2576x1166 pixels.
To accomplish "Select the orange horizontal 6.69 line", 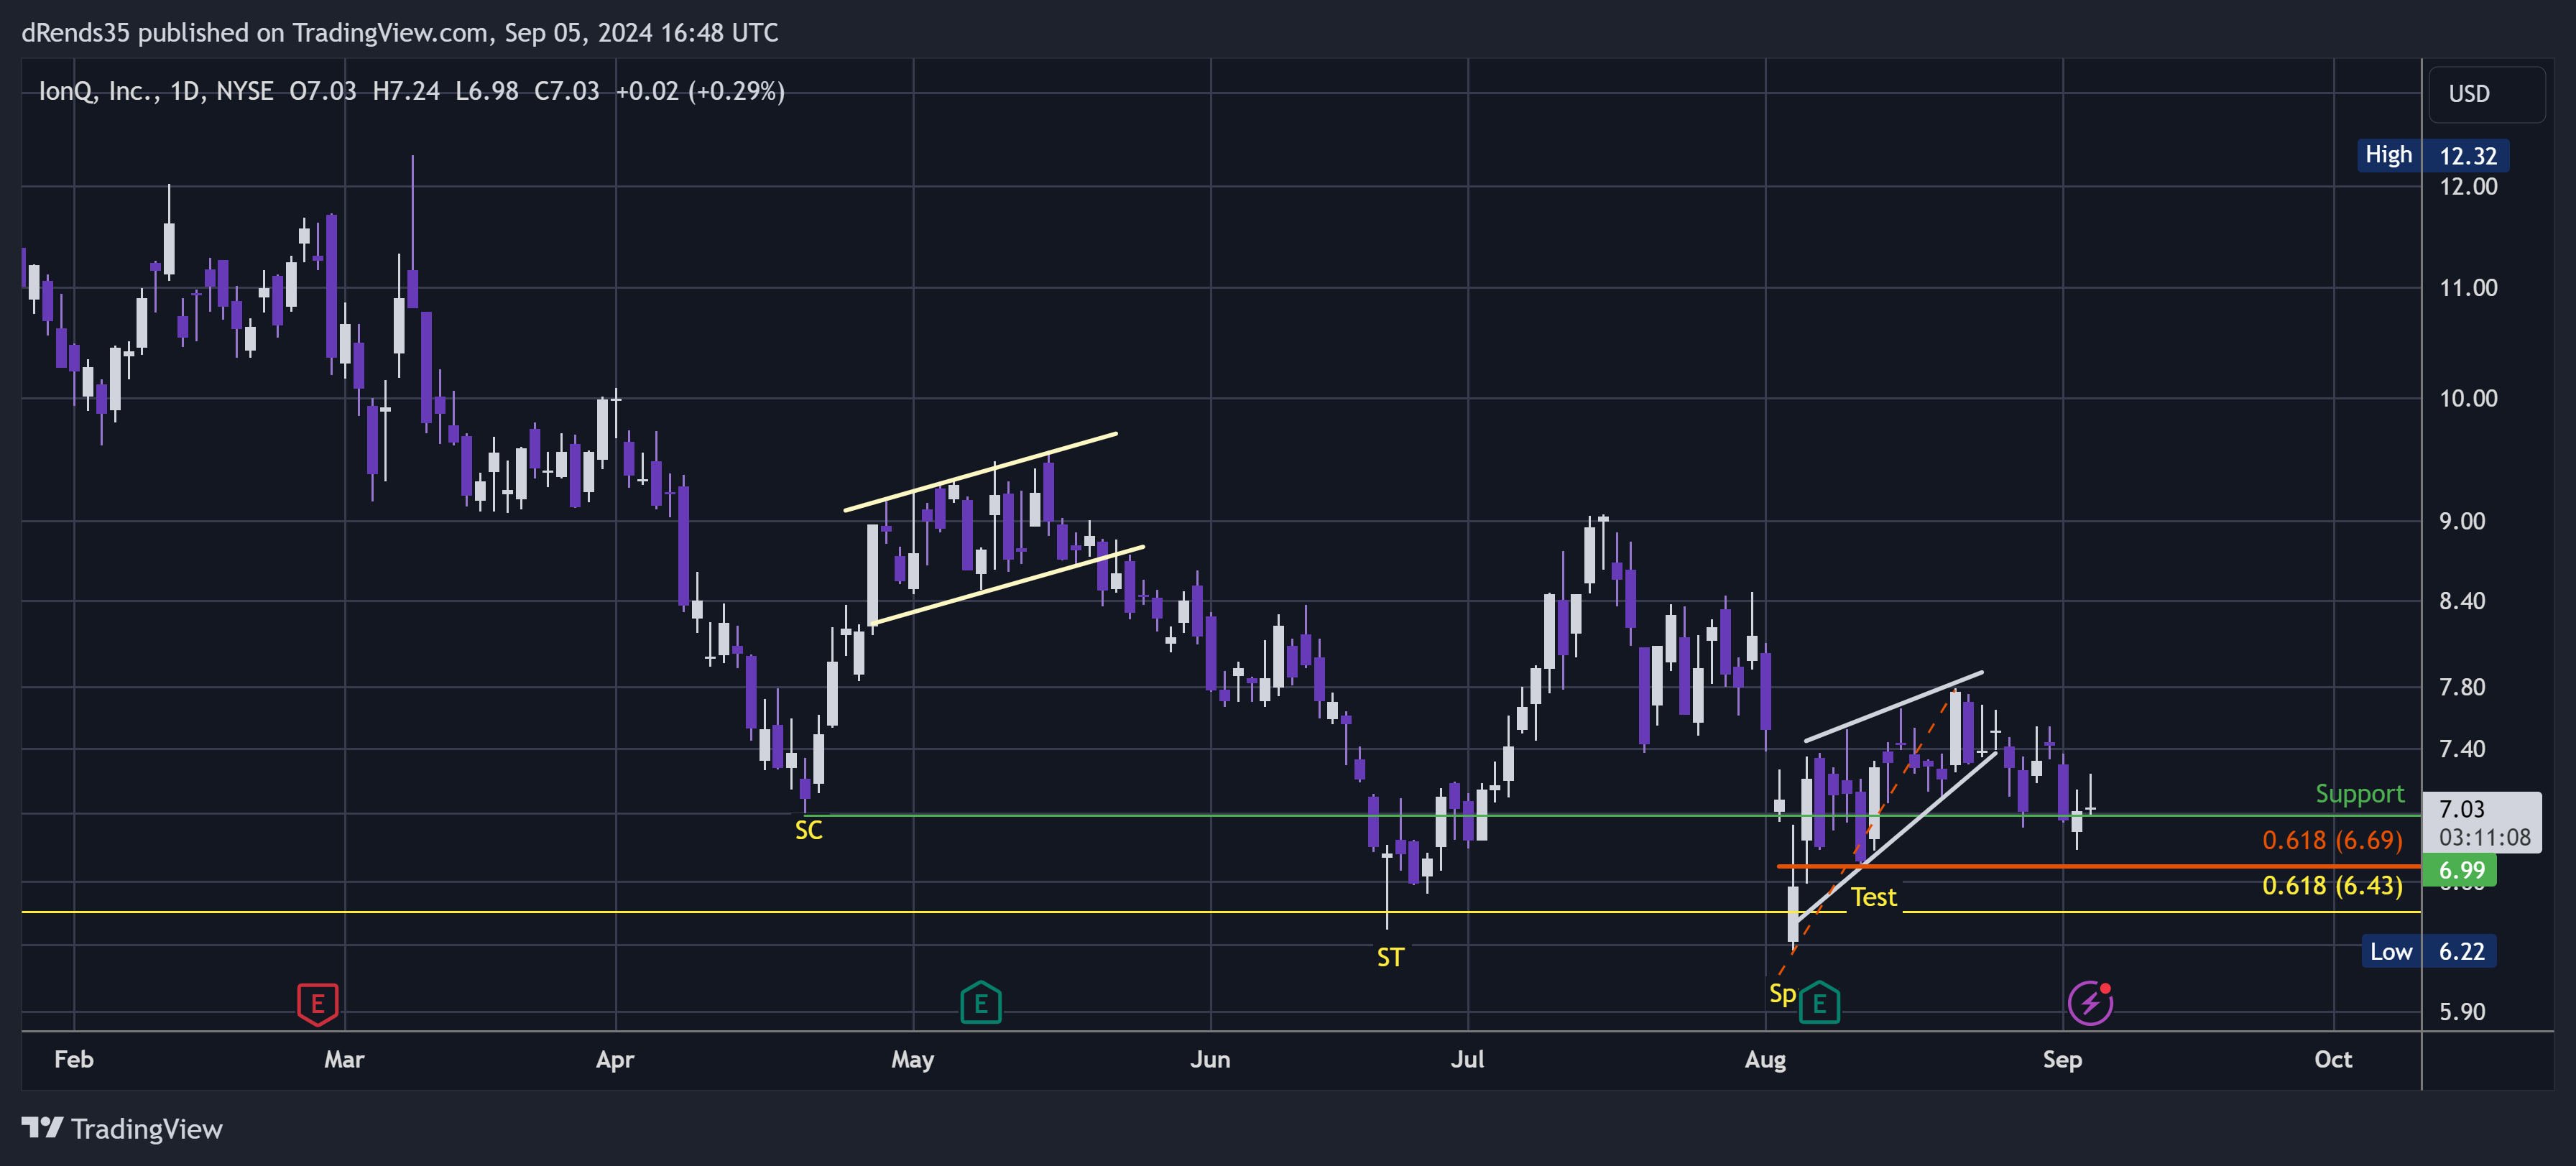I will (2098, 866).
